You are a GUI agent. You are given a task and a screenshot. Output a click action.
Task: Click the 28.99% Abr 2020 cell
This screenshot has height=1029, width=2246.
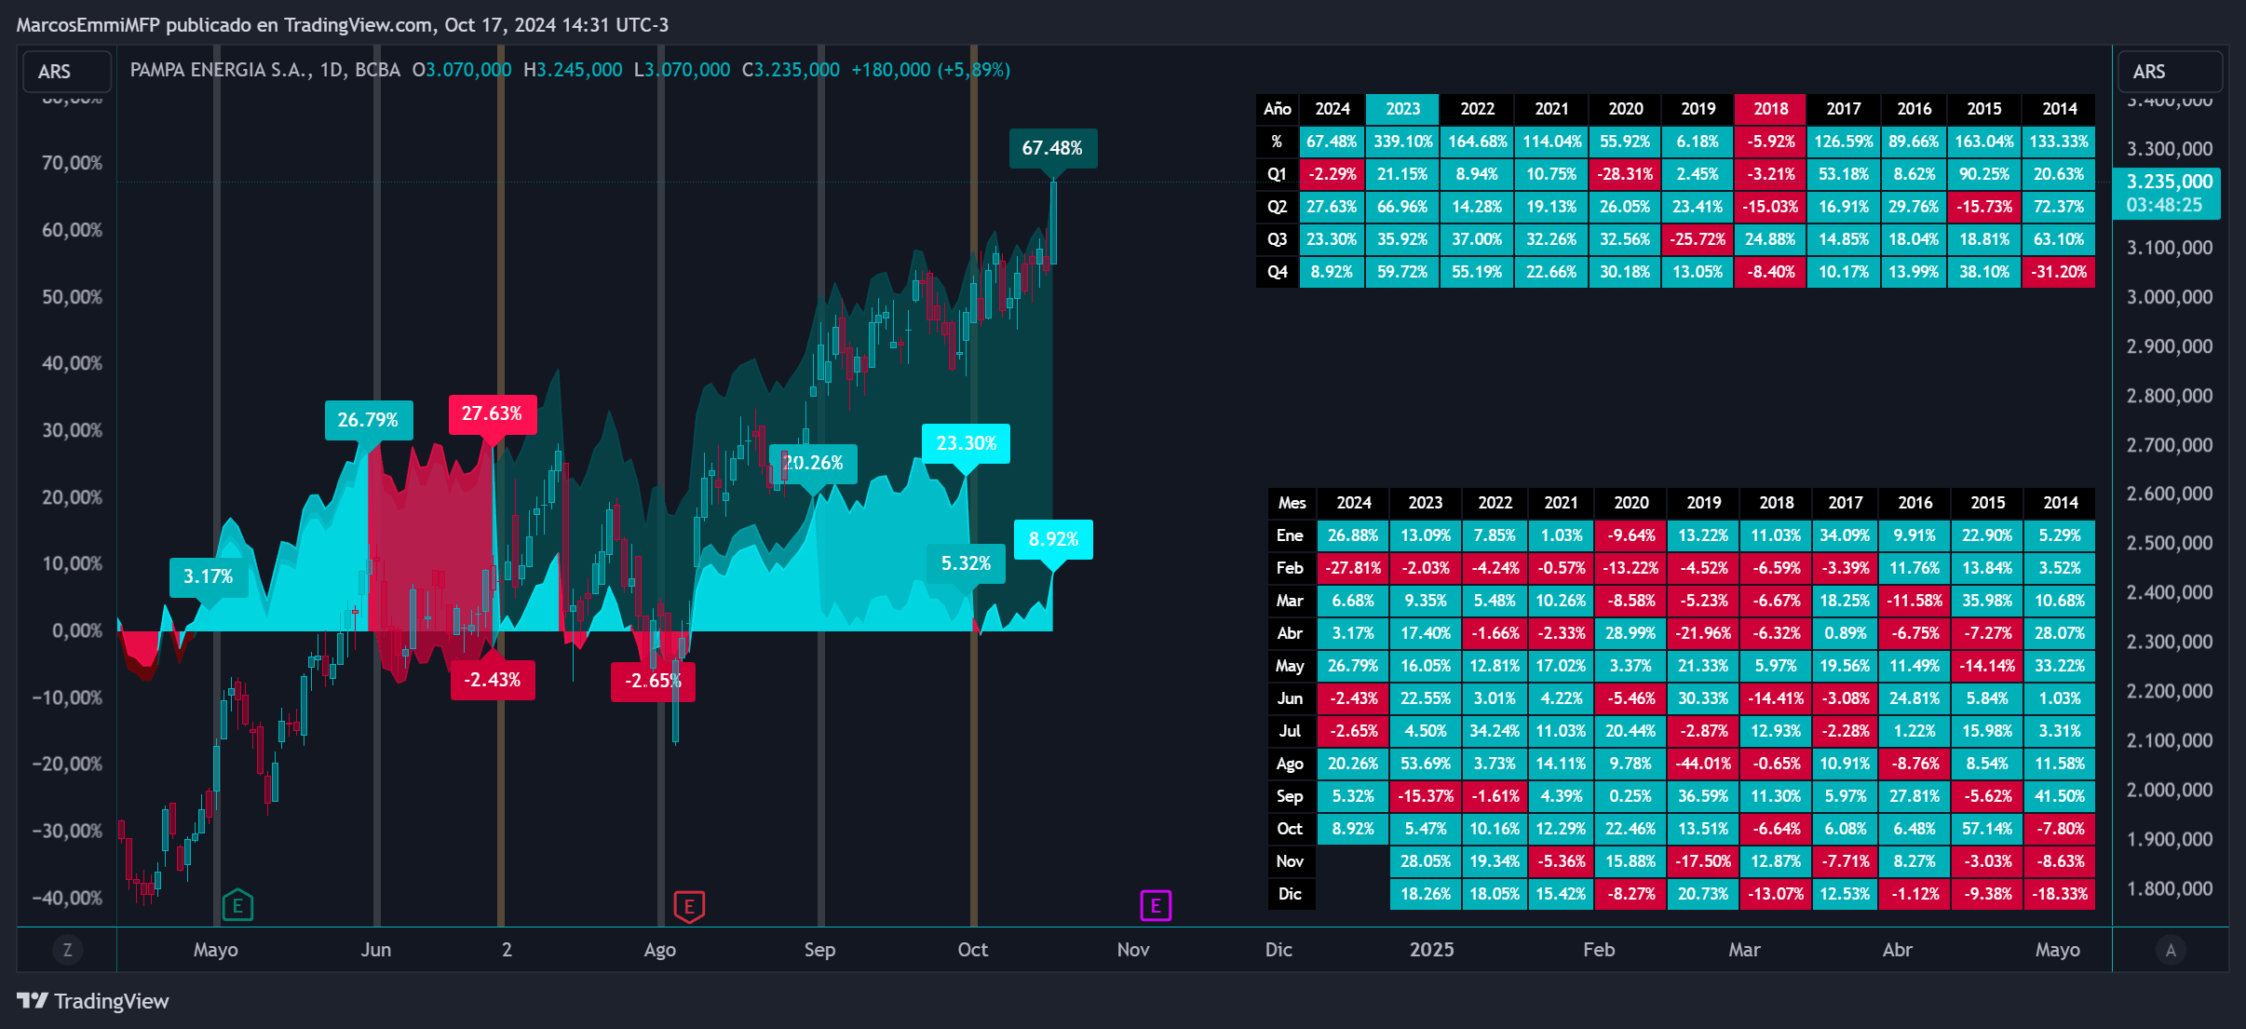click(x=1630, y=633)
